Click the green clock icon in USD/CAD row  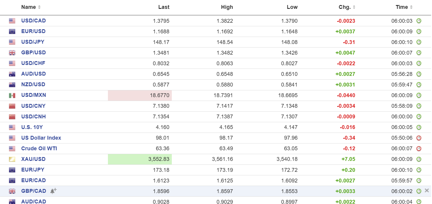[x=419, y=21]
